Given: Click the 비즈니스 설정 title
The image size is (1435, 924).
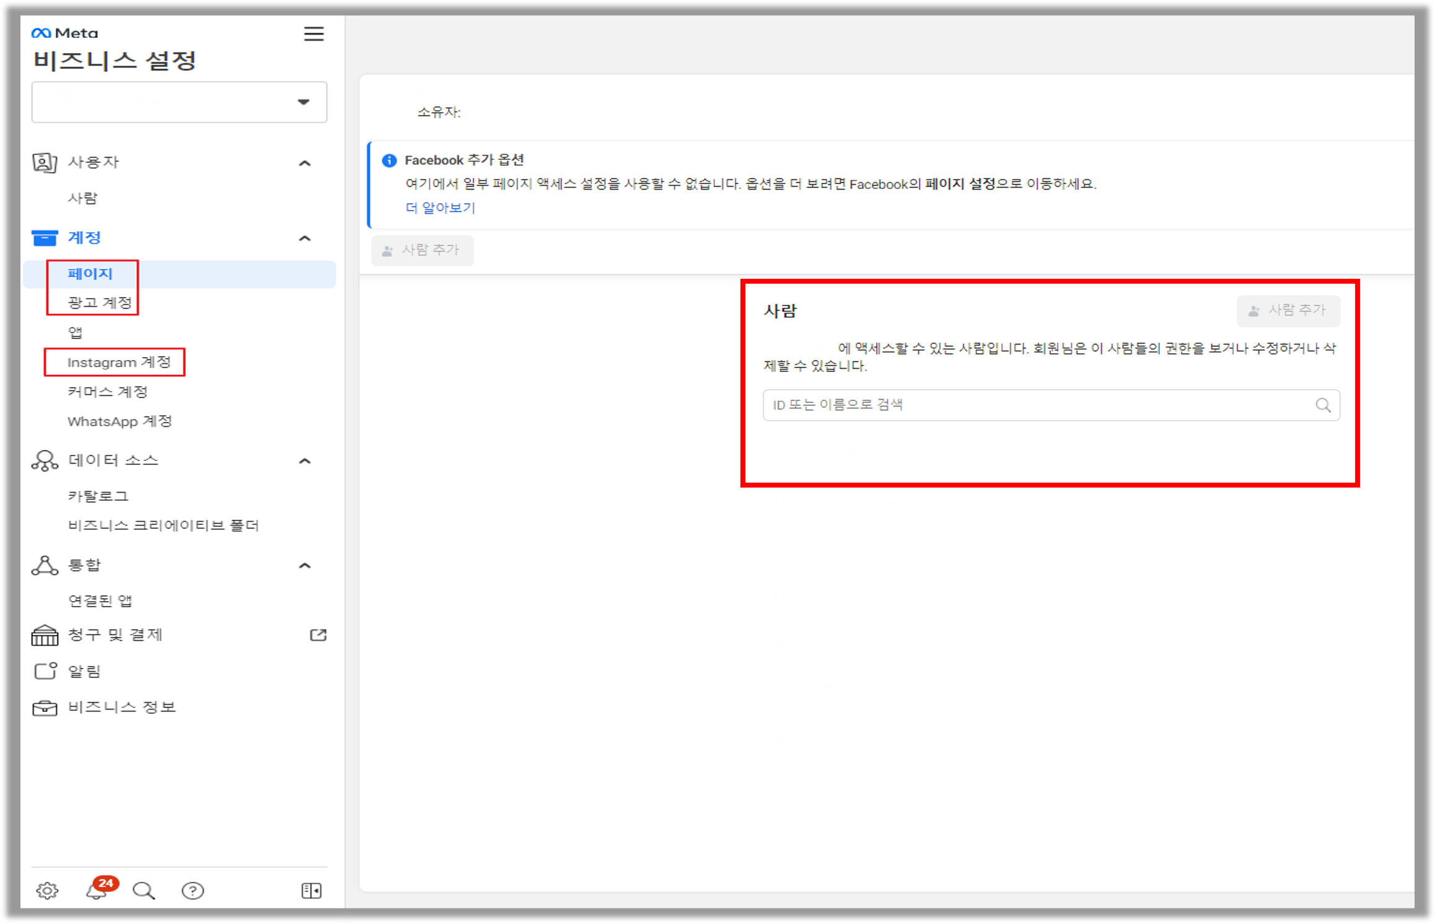Looking at the screenshot, I should pyautogui.click(x=115, y=61).
